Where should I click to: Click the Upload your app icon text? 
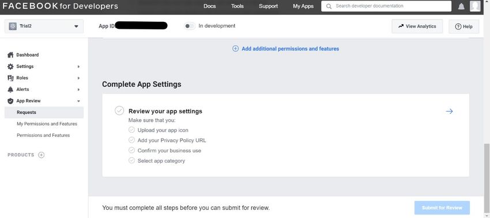pos(163,130)
